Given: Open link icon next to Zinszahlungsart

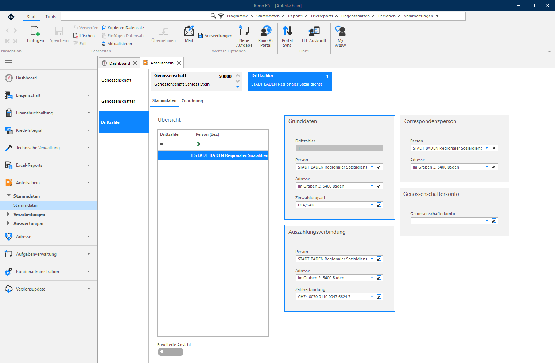Looking at the screenshot, I should [379, 205].
